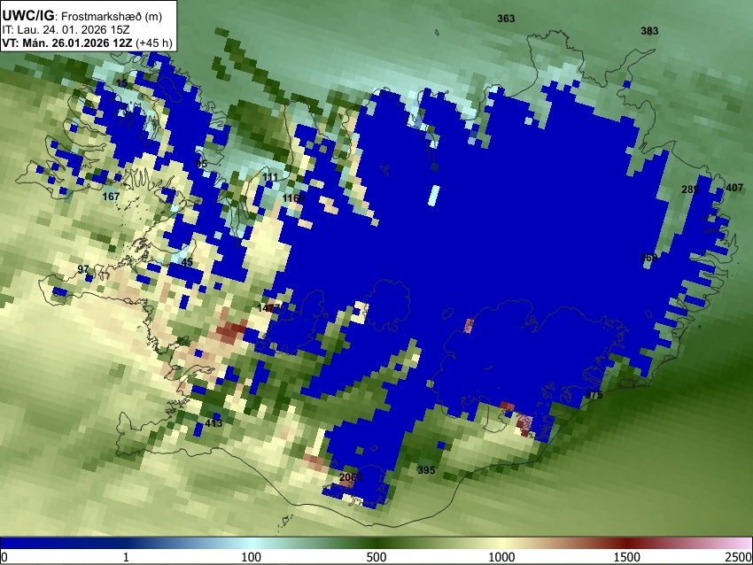This screenshot has width=753, height=565.
Task: Click the color scale's 1000 tick label
Action: click(501, 557)
